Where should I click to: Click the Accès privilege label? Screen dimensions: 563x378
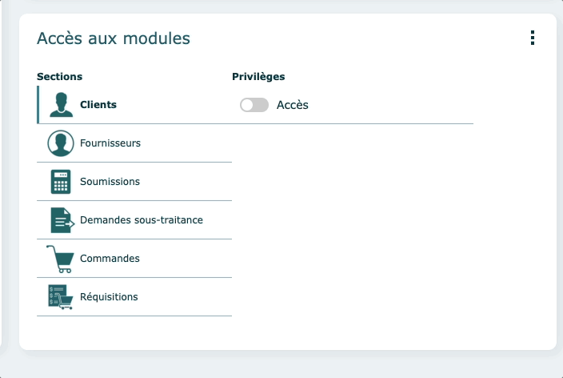click(x=293, y=105)
